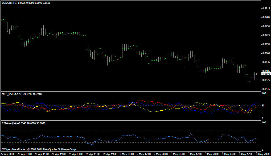The image size is (271, 156).
Task: Click the current price marker 0.8596
Action: tap(266, 74)
